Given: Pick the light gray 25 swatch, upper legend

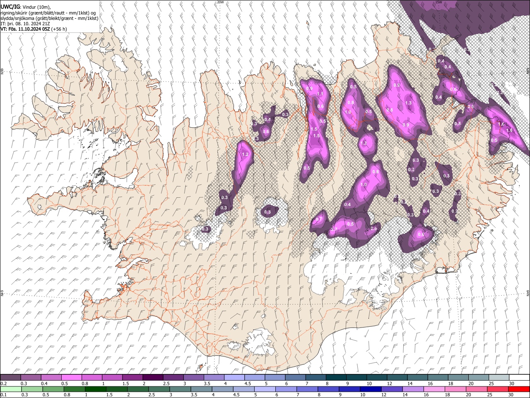Looking at the screenshot, I should (x=498, y=378).
